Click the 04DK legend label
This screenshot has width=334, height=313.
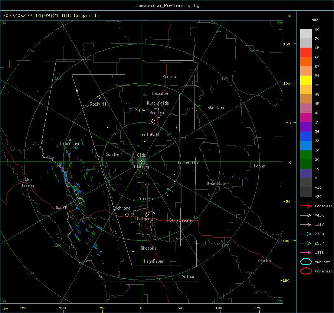pyautogui.click(x=319, y=215)
